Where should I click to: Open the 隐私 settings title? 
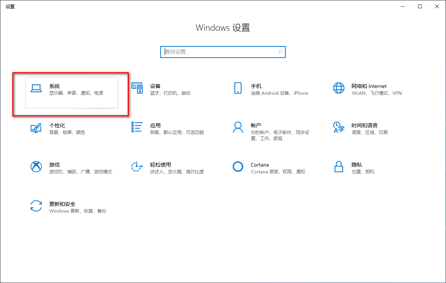point(357,165)
